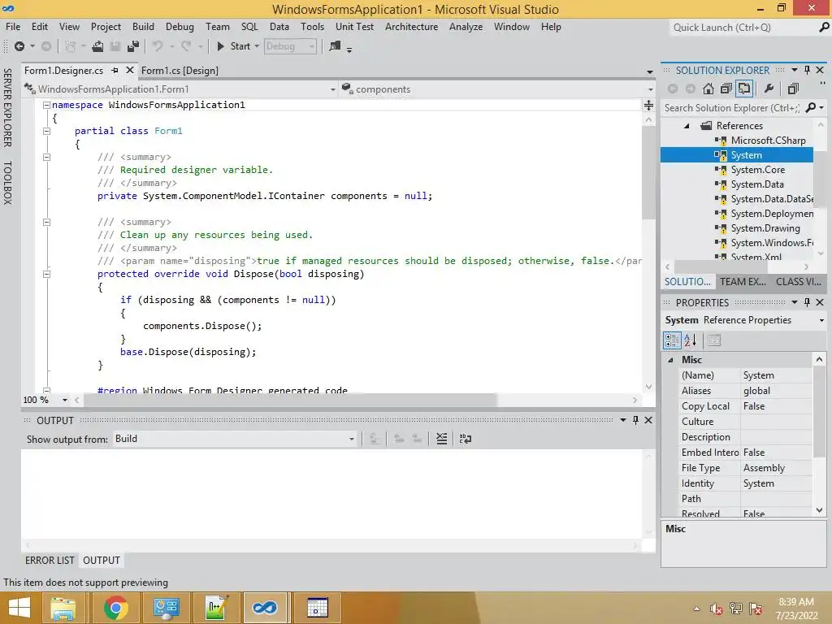Open the Debug menu
The height and width of the screenshot is (624, 832).
[180, 27]
